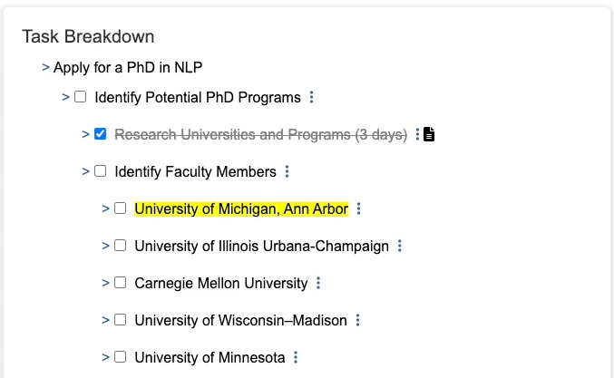Open options menu for University of Illinois Urbana-Champaign

[400, 246]
